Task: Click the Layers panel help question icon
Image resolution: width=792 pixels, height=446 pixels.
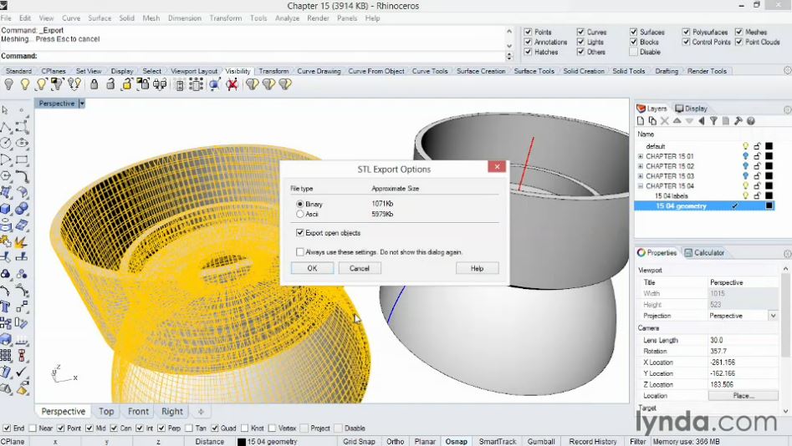Action: (x=750, y=121)
